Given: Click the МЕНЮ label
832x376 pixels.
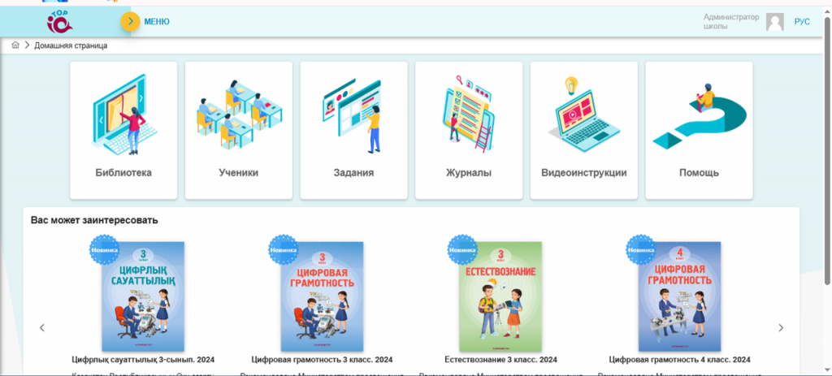Looking at the screenshot, I should tap(157, 22).
